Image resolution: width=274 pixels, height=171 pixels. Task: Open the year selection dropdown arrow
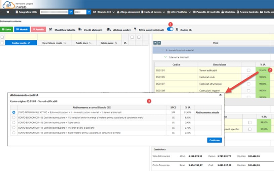pyautogui.click(x=89, y=12)
